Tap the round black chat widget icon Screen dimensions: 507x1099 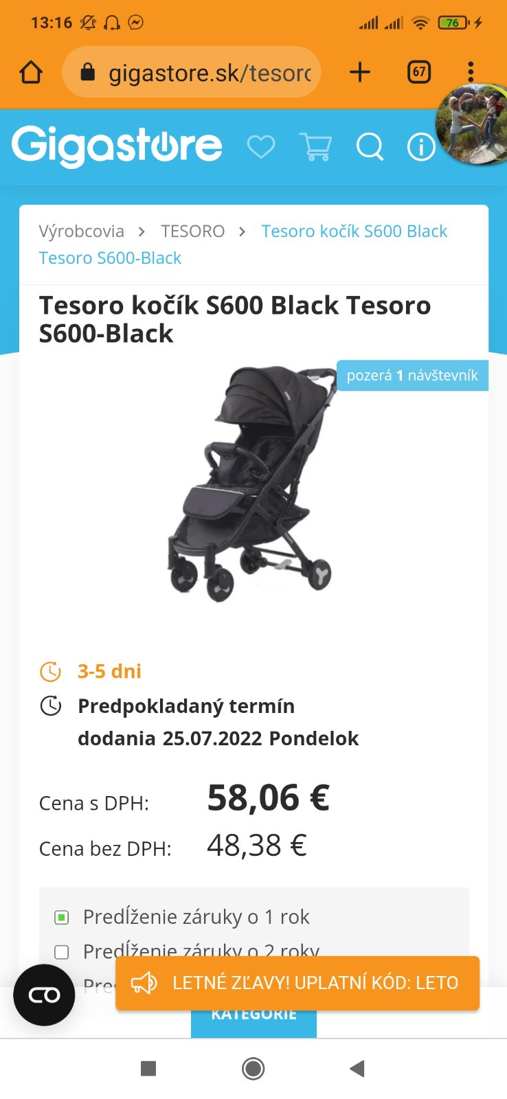pos(44,995)
